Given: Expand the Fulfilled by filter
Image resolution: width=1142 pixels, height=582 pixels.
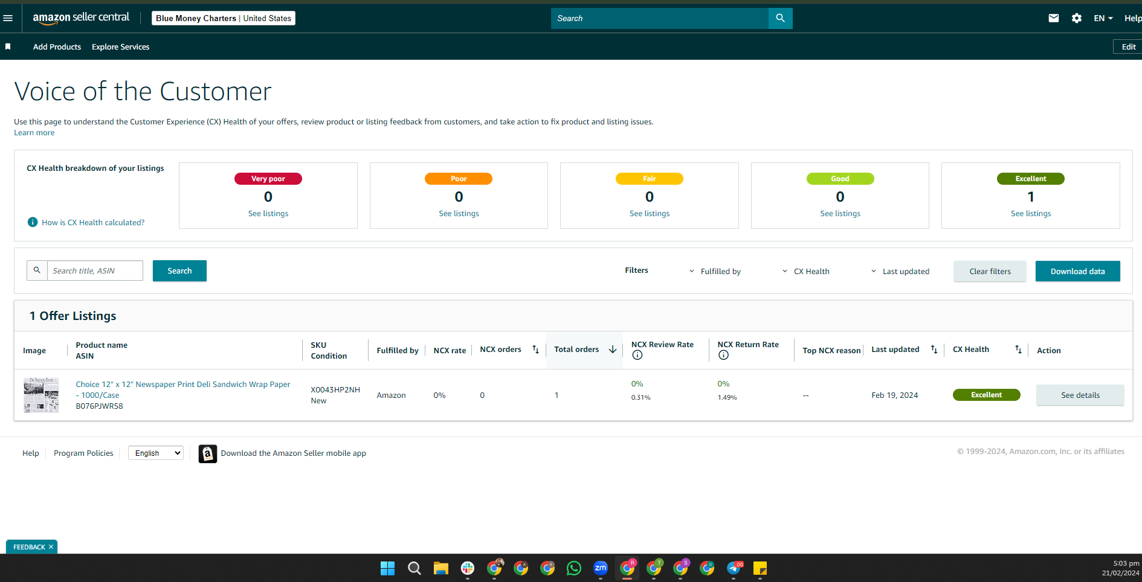Looking at the screenshot, I should [715, 272].
